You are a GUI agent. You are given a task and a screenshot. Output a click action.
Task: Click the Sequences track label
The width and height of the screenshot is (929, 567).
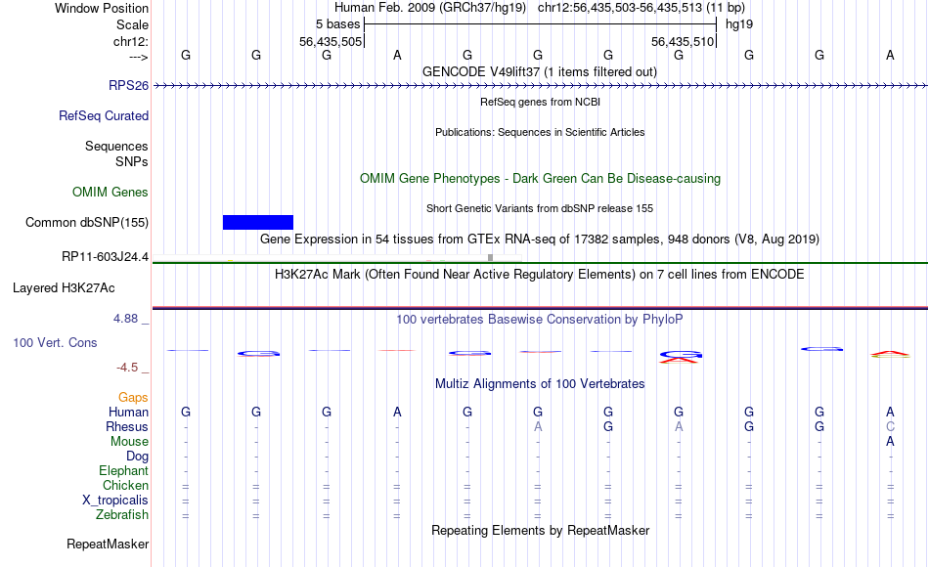(116, 146)
